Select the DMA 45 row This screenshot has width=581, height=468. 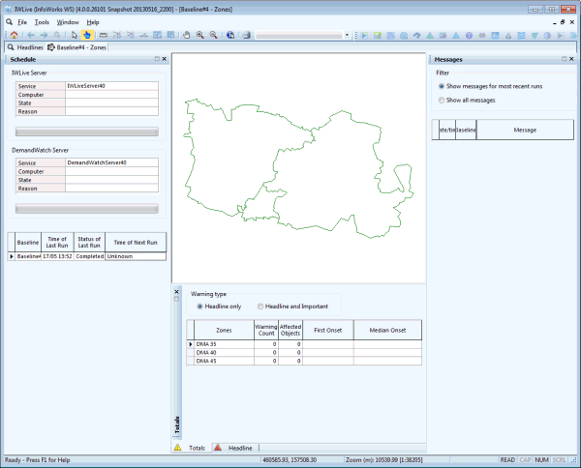pyautogui.click(x=304, y=361)
